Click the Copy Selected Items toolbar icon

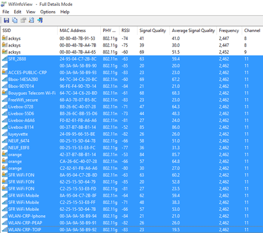click(15, 20)
